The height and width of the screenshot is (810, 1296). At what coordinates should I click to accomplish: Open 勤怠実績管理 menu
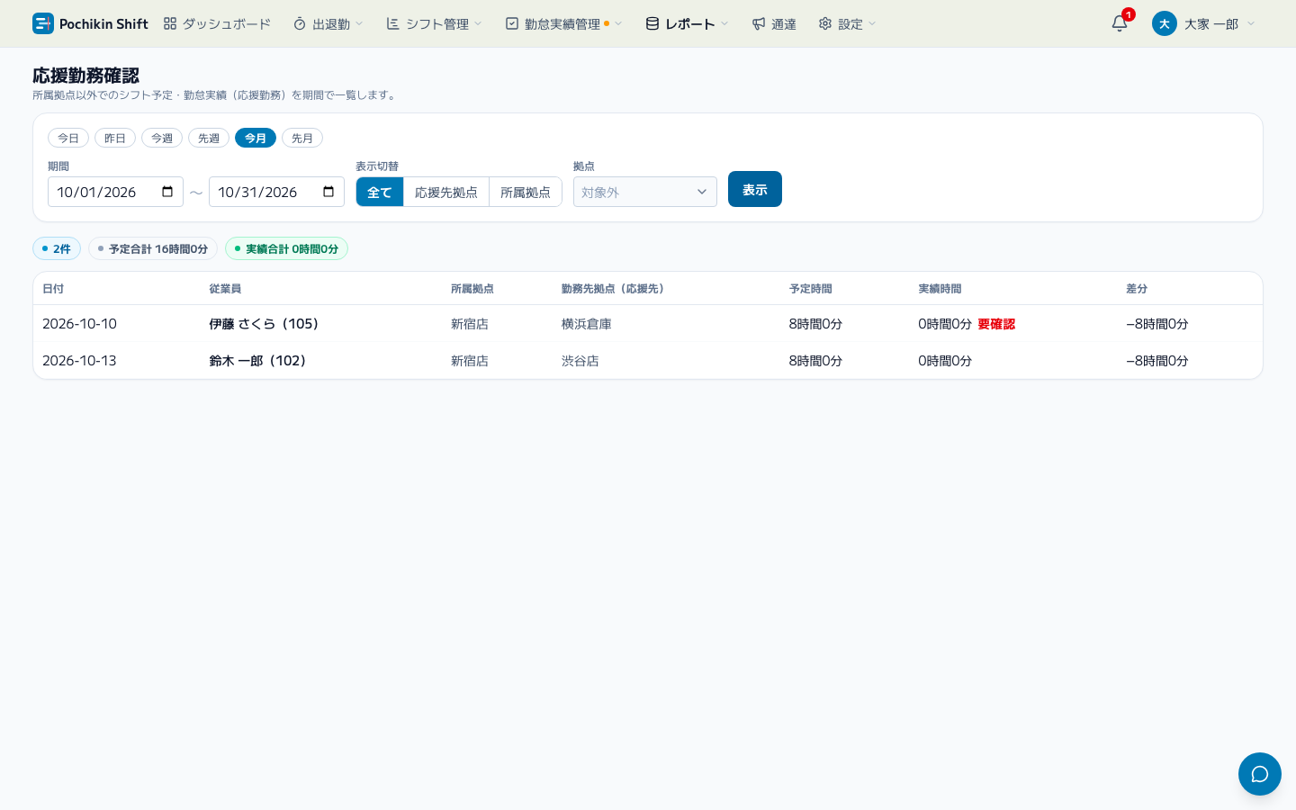point(563,23)
